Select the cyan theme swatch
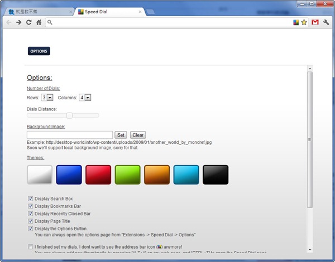This screenshot has height=262, width=335. [186, 174]
